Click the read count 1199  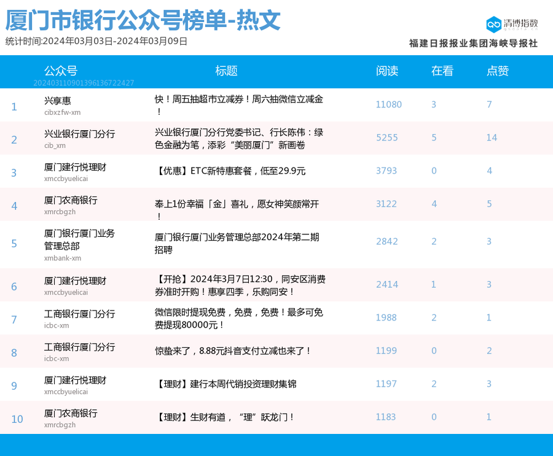click(386, 350)
